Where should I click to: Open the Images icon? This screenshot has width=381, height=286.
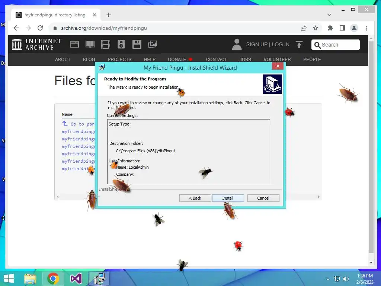pyautogui.click(x=153, y=44)
